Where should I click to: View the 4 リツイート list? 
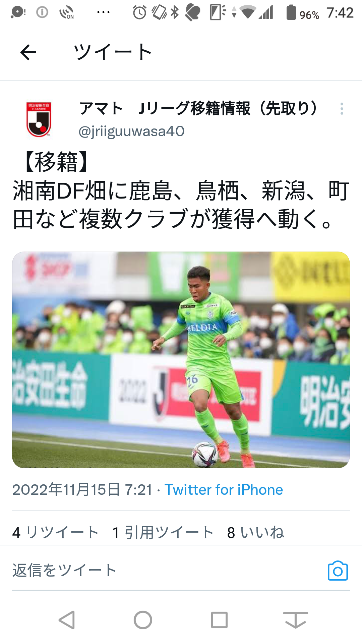55,532
